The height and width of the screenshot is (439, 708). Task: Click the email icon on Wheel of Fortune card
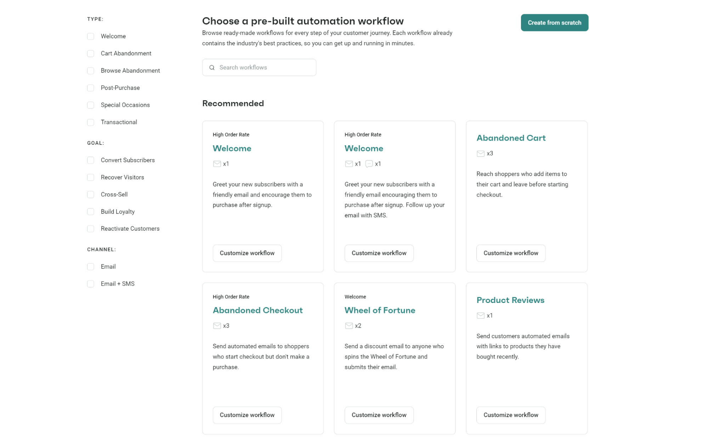[349, 326]
